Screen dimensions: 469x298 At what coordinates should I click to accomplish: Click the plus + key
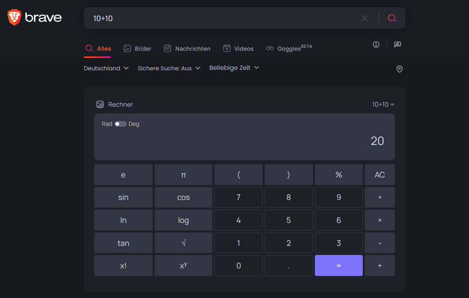point(380,265)
